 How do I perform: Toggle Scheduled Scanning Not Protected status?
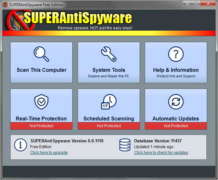click(x=109, y=126)
